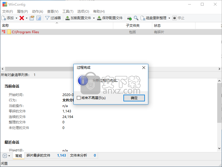Click the Add file icon in toolbar

pos(4,18)
